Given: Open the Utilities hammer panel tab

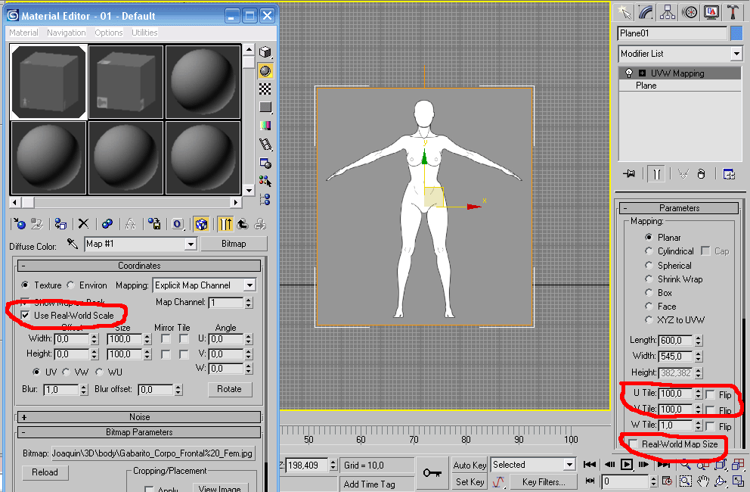Looking at the screenshot, I should [x=733, y=11].
